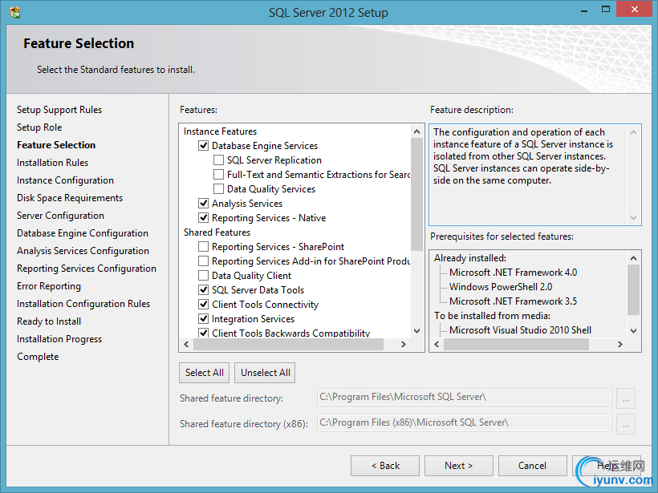Select Windows PowerShell 2.0 prerequisite
The image size is (658, 493).
pos(501,287)
